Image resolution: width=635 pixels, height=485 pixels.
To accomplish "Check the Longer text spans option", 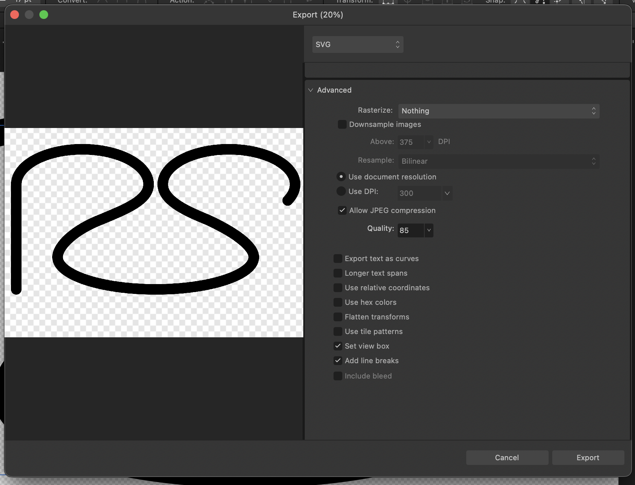I will (338, 273).
